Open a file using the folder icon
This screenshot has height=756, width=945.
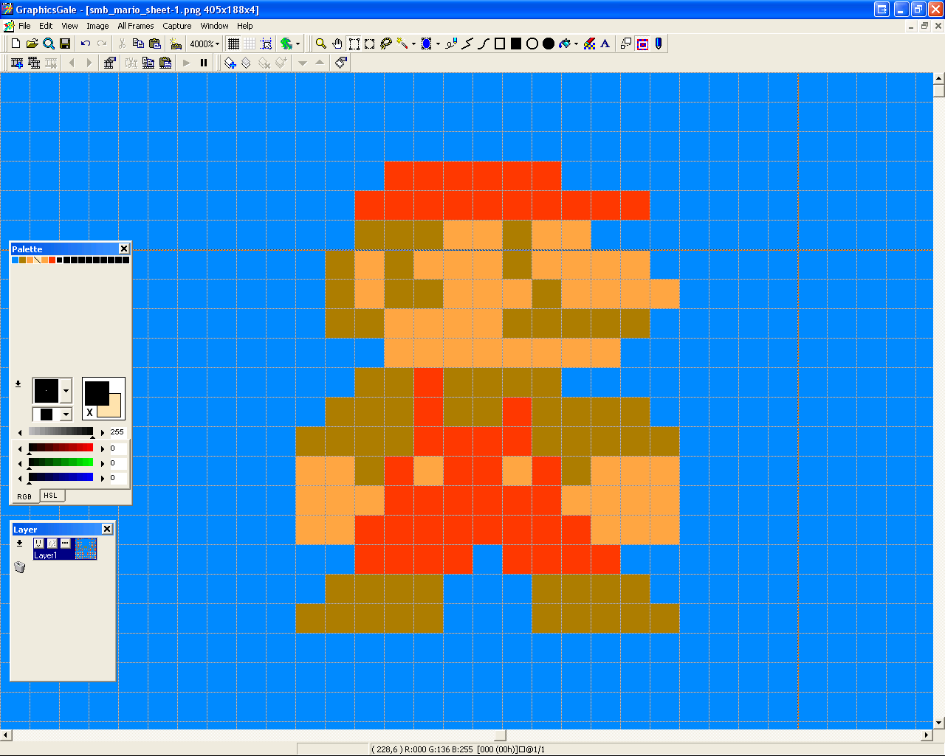[x=32, y=44]
